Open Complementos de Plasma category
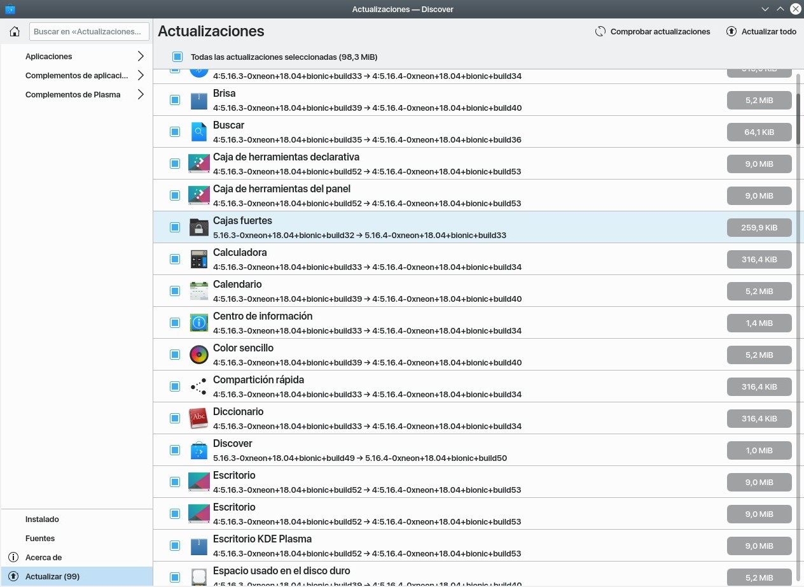The image size is (804, 587). (76, 94)
